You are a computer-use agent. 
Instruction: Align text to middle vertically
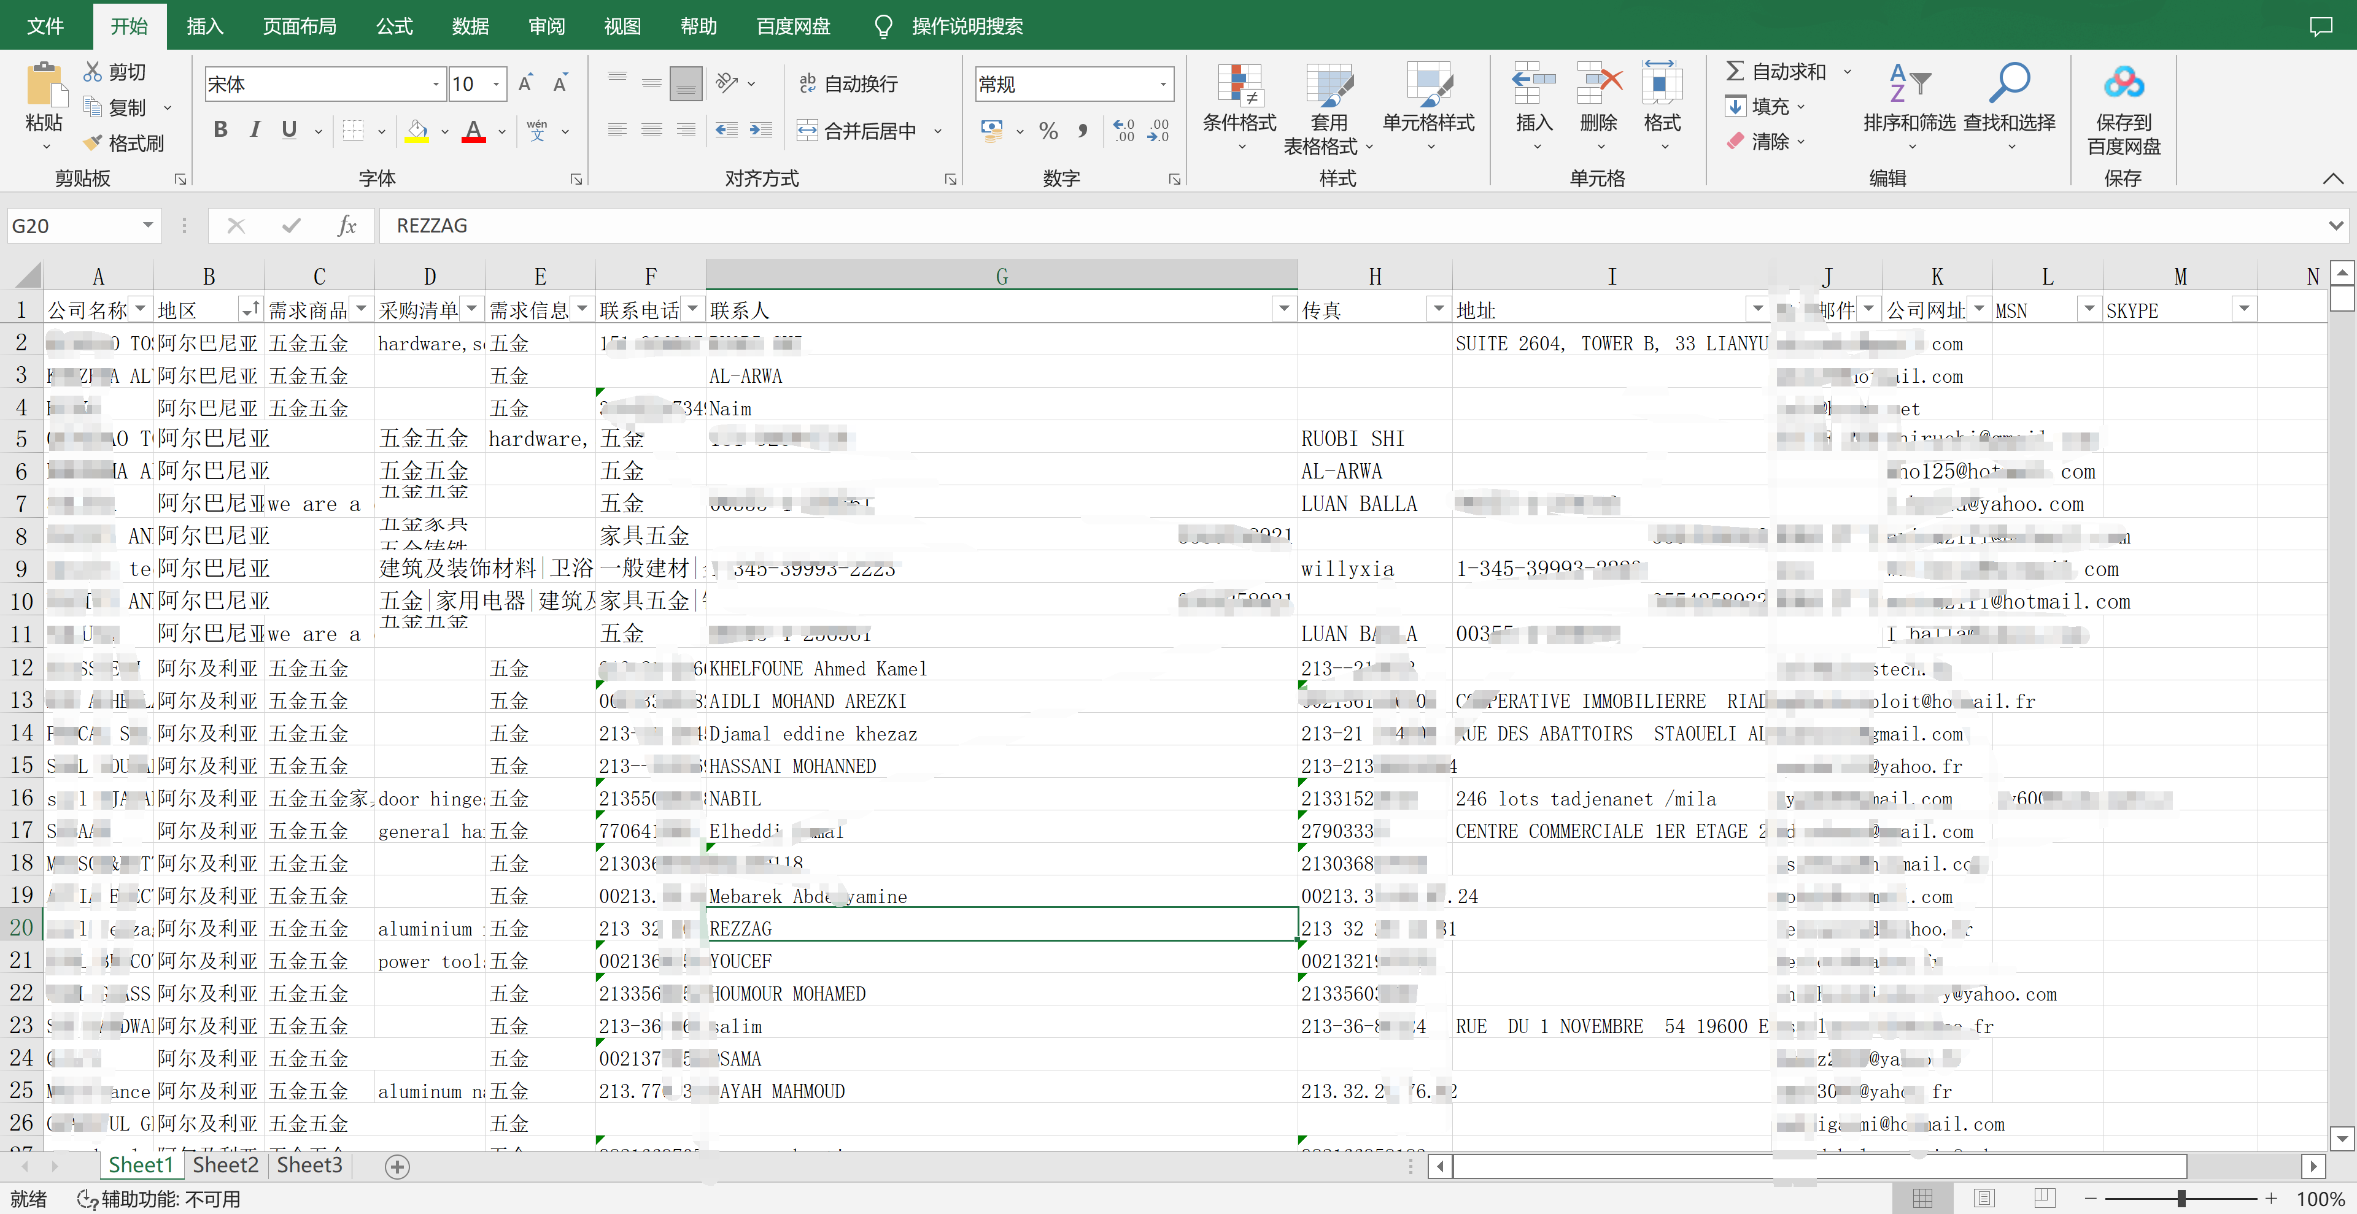pos(651,83)
